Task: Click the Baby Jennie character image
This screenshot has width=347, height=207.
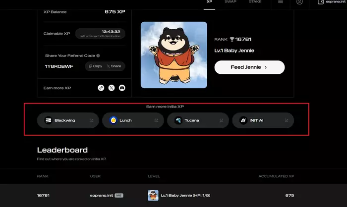Action: click(174, 55)
